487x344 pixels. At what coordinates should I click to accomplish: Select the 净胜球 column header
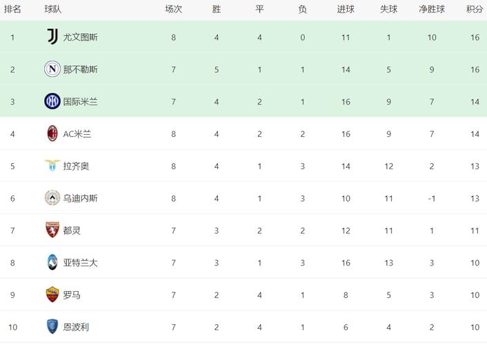pos(432,10)
